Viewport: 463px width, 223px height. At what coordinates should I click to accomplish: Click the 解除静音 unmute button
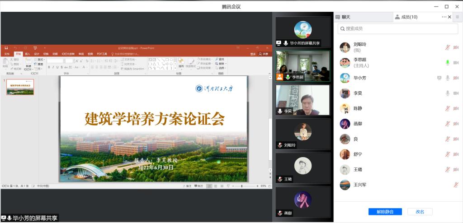[385, 212]
